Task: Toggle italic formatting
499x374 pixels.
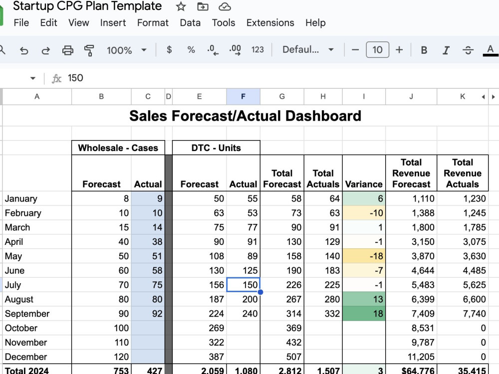Action: (x=446, y=50)
